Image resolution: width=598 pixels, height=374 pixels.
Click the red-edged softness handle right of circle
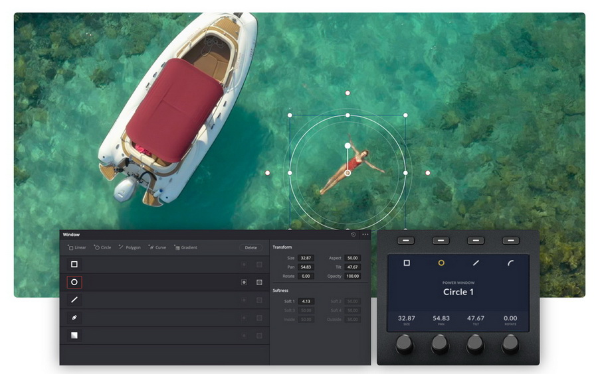coord(428,172)
